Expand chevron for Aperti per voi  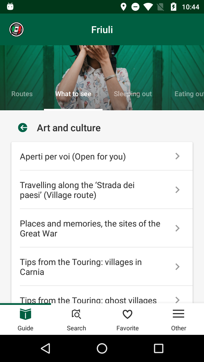pos(177,156)
